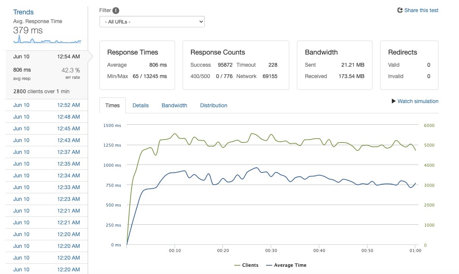Open the Distribution tab
The width and height of the screenshot is (459, 274).
coord(214,105)
